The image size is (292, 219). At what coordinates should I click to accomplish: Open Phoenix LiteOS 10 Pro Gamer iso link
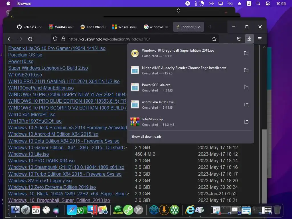coord(57,48)
